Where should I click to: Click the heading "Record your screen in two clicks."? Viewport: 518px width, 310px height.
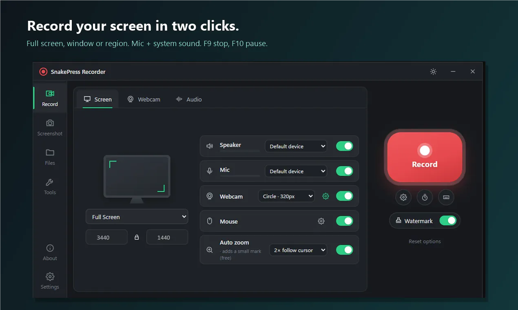(133, 26)
